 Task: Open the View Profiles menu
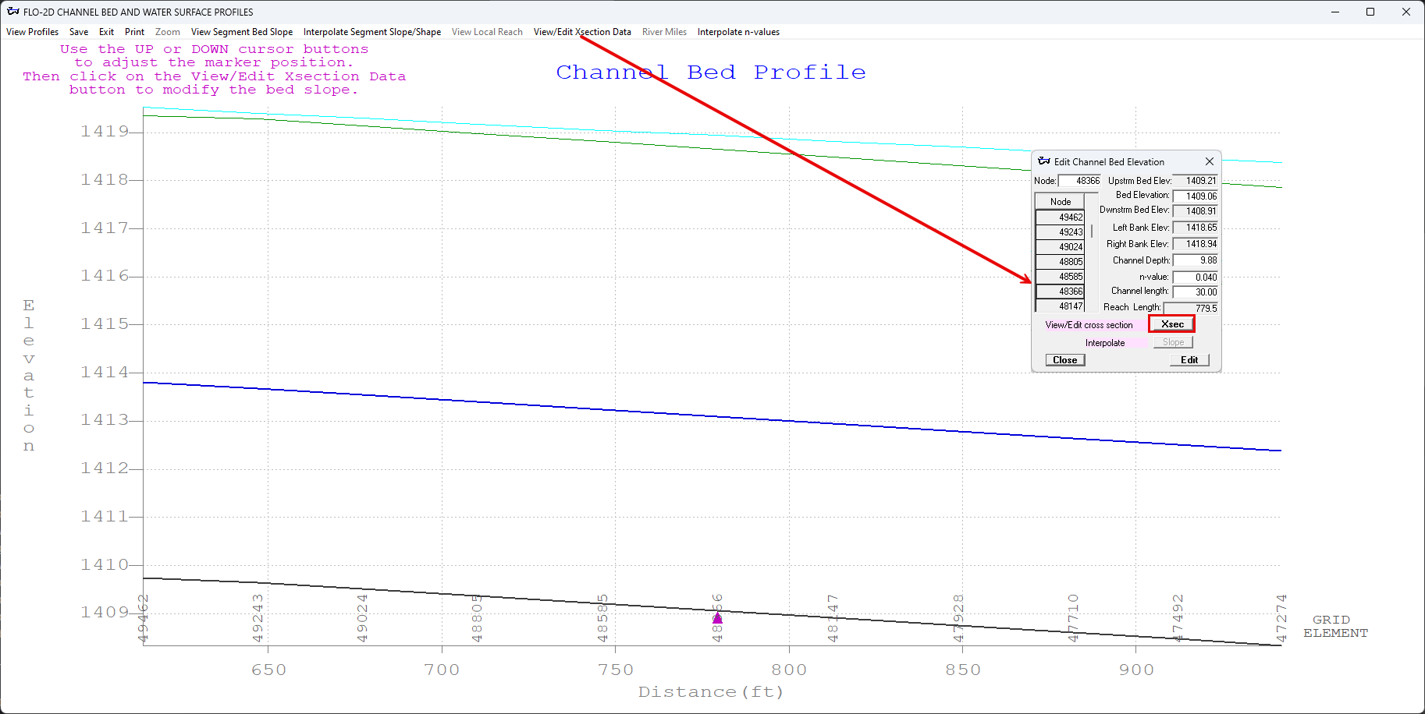[x=32, y=32]
